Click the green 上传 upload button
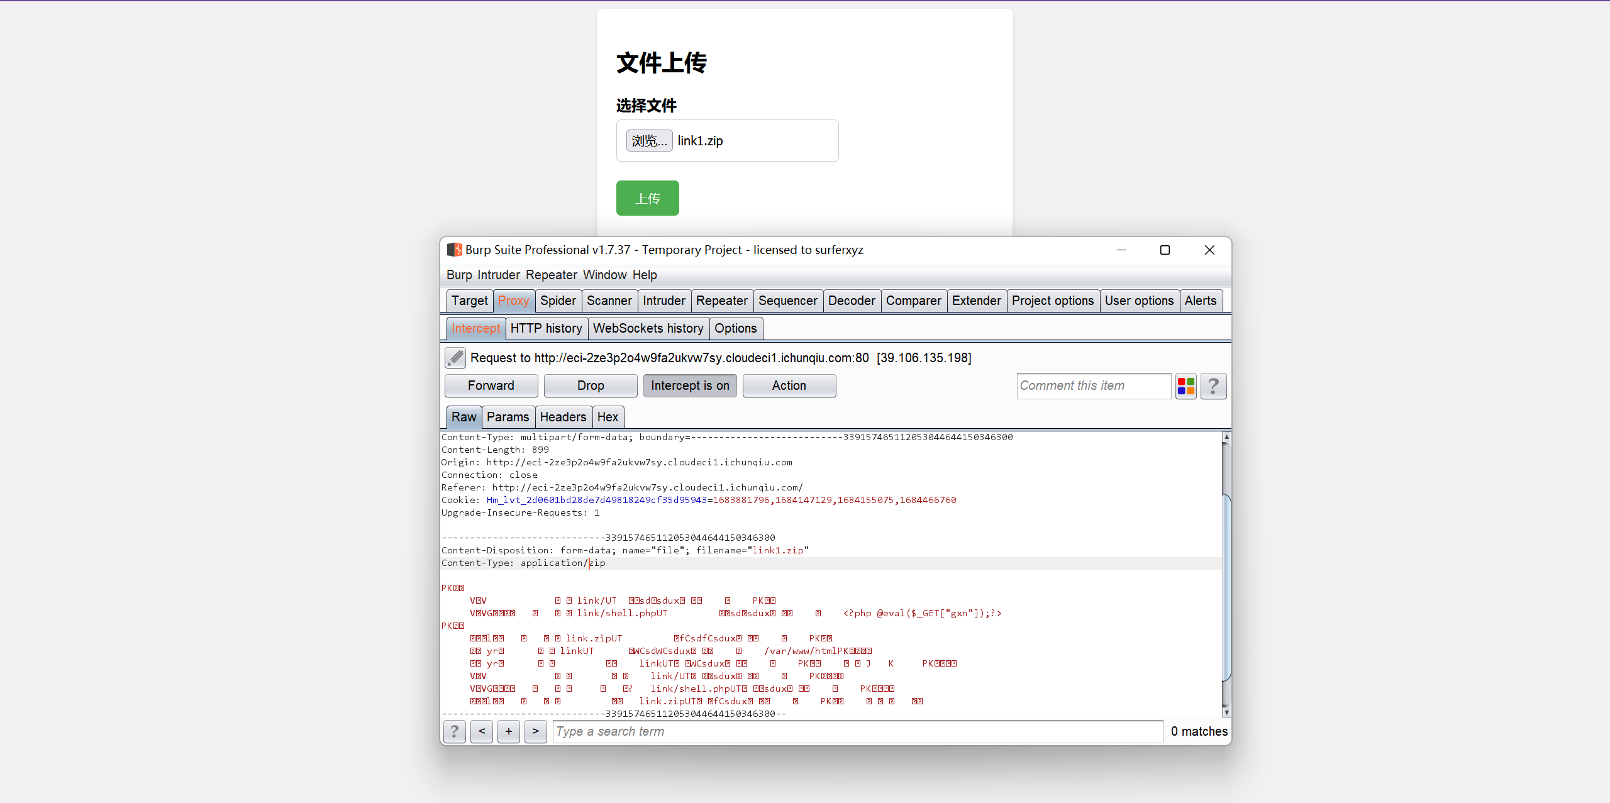Viewport: 1610px width, 803px height. pos(647,198)
